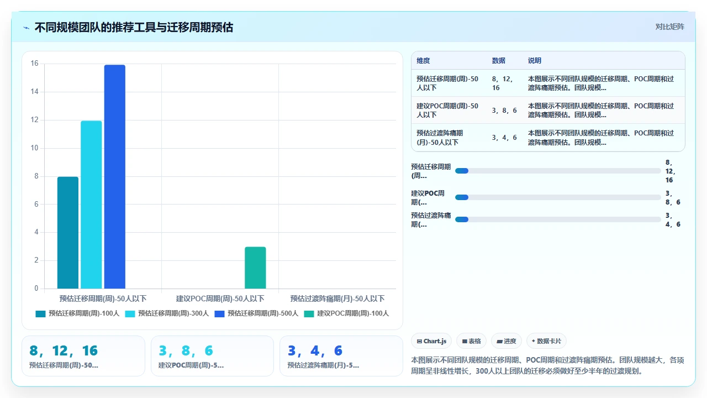
Task: Toggle legend item 预估迁移周期(周)-100人
Action: point(77,313)
